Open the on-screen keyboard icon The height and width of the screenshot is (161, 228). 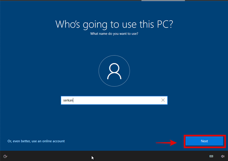pyautogui.click(x=211, y=156)
